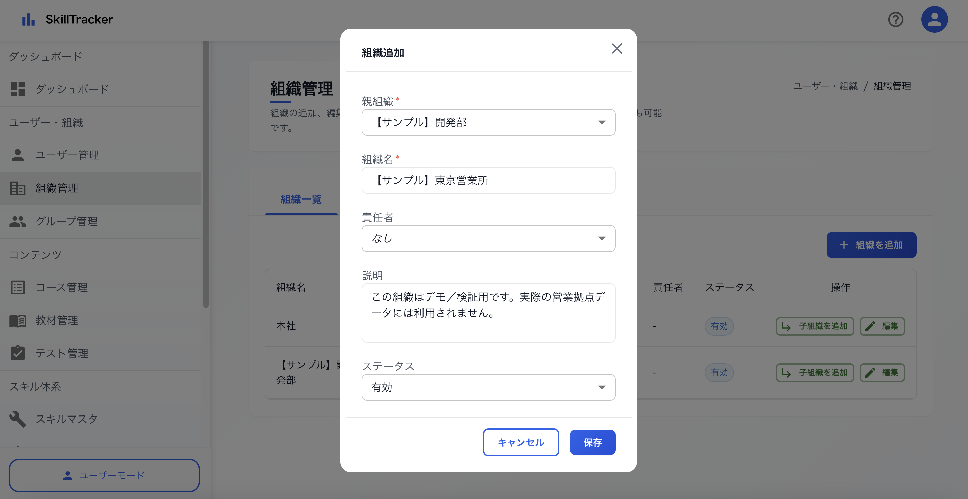Click the user avatar in the header
The height and width of the screenshot is (499, 968).
tap(935, 19)
